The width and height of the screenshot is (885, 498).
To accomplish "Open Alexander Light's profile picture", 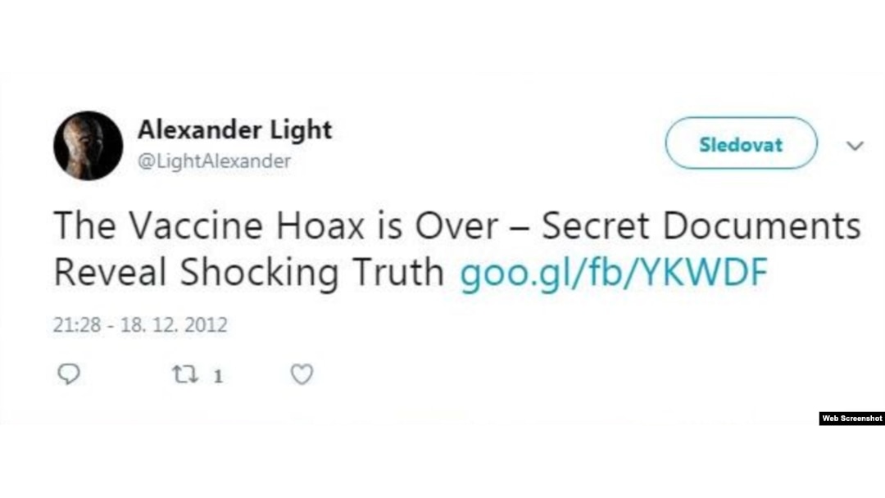I will (x=88, y=146).
